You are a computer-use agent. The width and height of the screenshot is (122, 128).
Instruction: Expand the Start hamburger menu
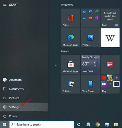coord(5,5)
